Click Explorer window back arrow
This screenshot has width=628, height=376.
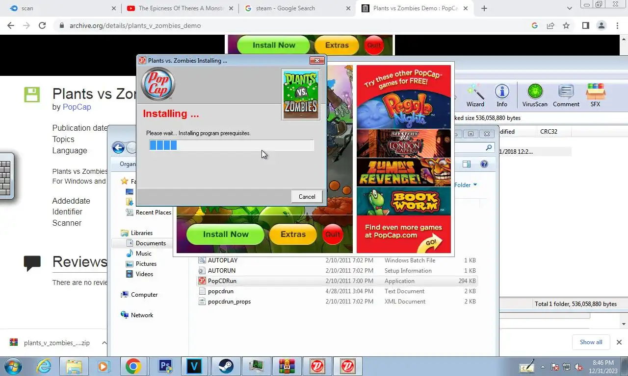tap(118, 147)
